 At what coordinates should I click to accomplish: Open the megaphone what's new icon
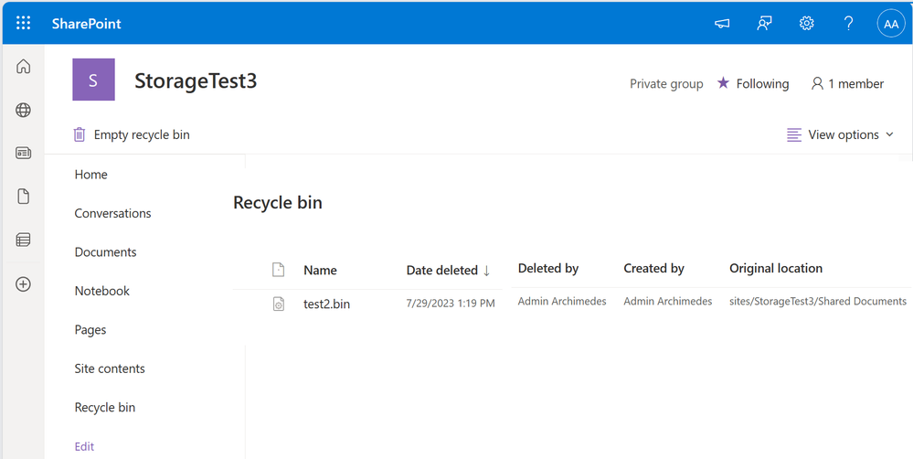coord(722,24)
